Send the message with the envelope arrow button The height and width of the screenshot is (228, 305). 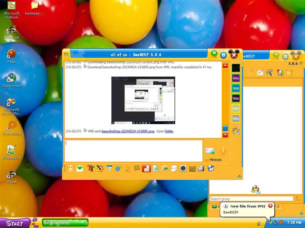tap(210, 151)
